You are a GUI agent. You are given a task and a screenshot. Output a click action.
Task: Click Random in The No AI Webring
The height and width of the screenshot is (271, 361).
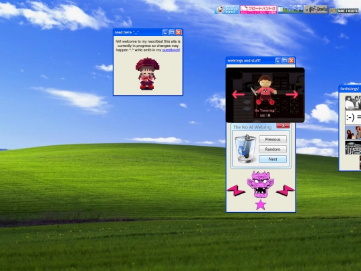(x=273, y=149)
